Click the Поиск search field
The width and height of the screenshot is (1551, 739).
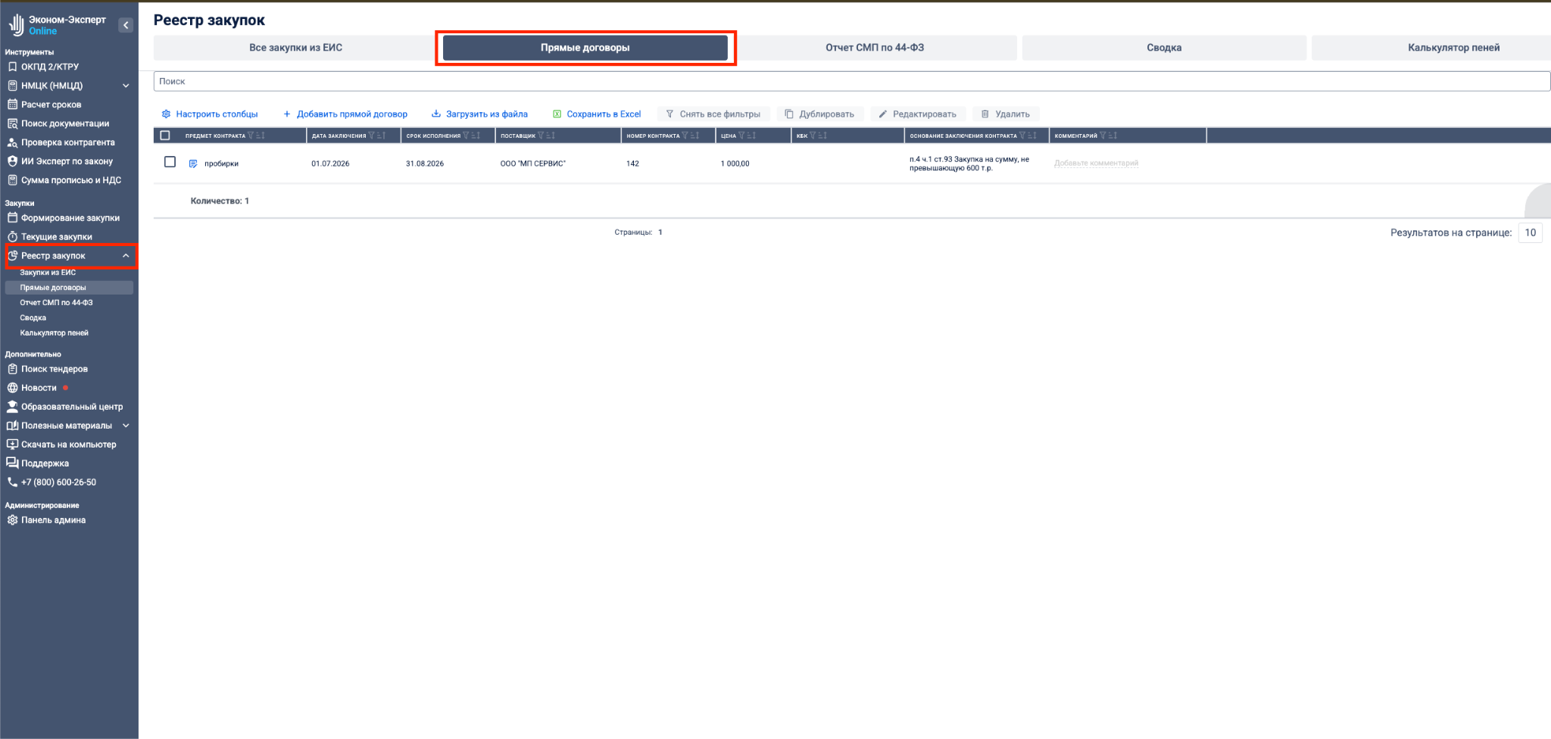pos(852,81)
